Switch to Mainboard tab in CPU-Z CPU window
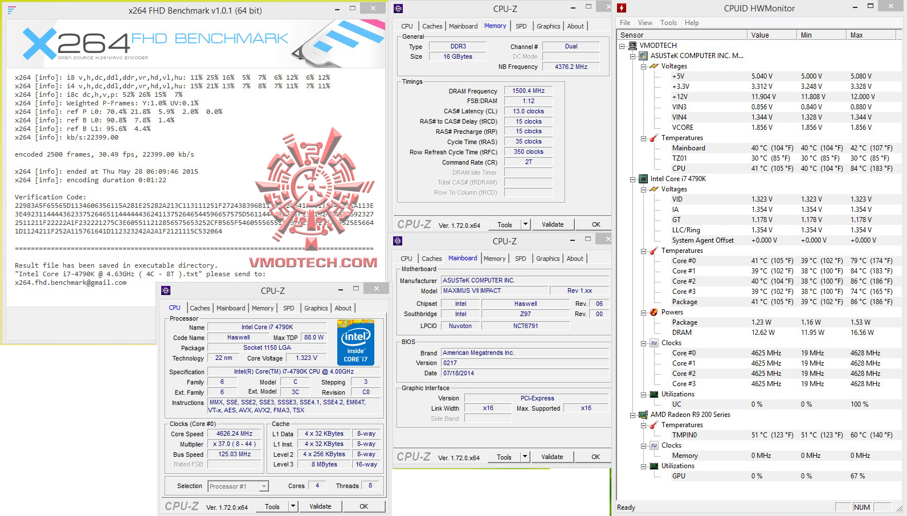The height and width of the screenshot is (516, 907). tap(231, 308)
